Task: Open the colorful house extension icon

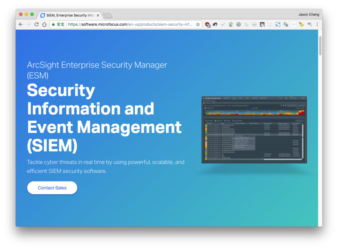Action: tap(231, 24)
